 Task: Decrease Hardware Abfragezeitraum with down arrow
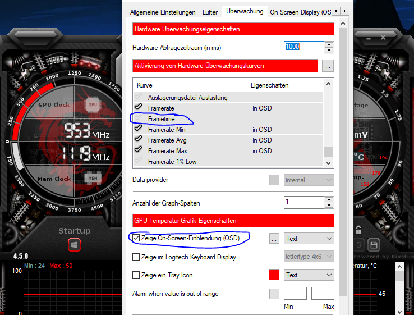[x=329, y=51]
